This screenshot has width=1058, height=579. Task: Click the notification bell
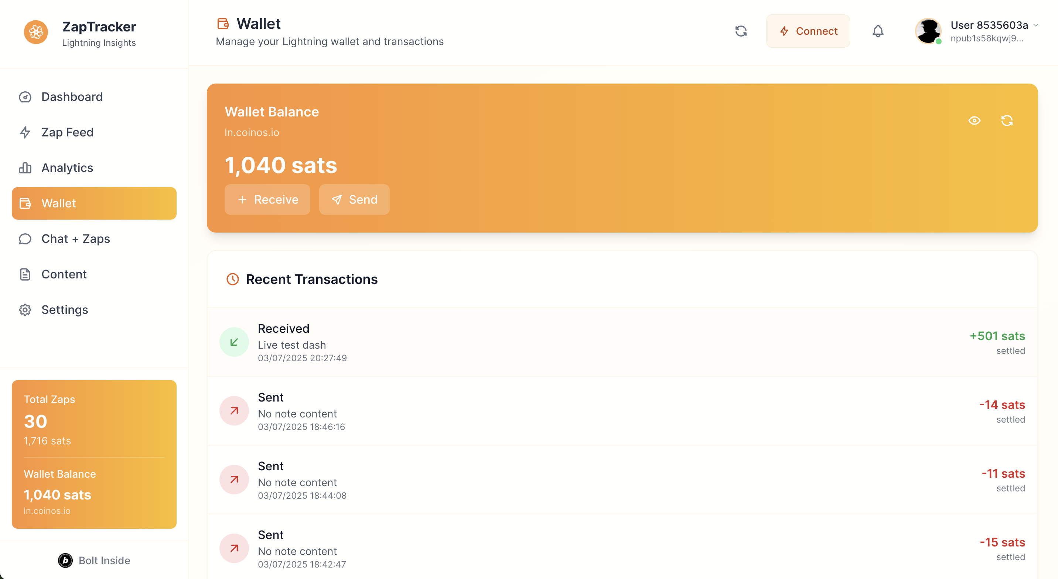click(878, 31)
